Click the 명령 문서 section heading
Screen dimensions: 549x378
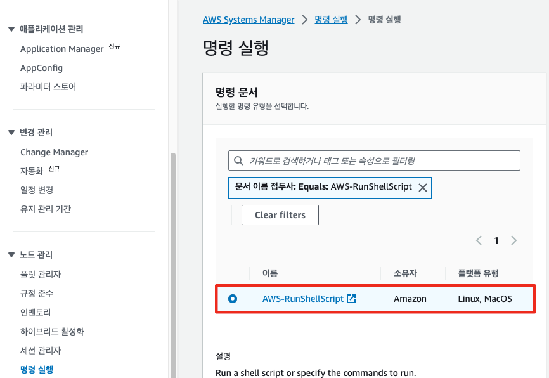coord(236,92)
